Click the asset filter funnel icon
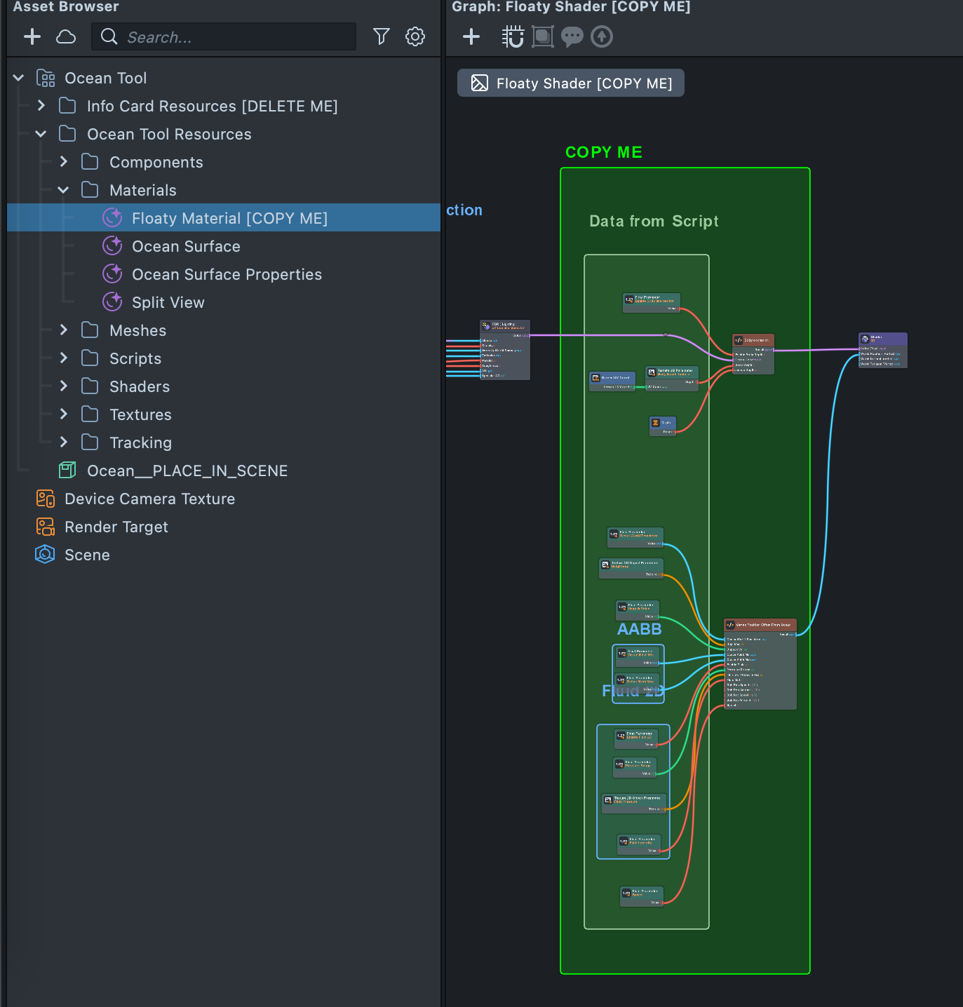Screen dimensions: 963x1007 pos(381,36)
